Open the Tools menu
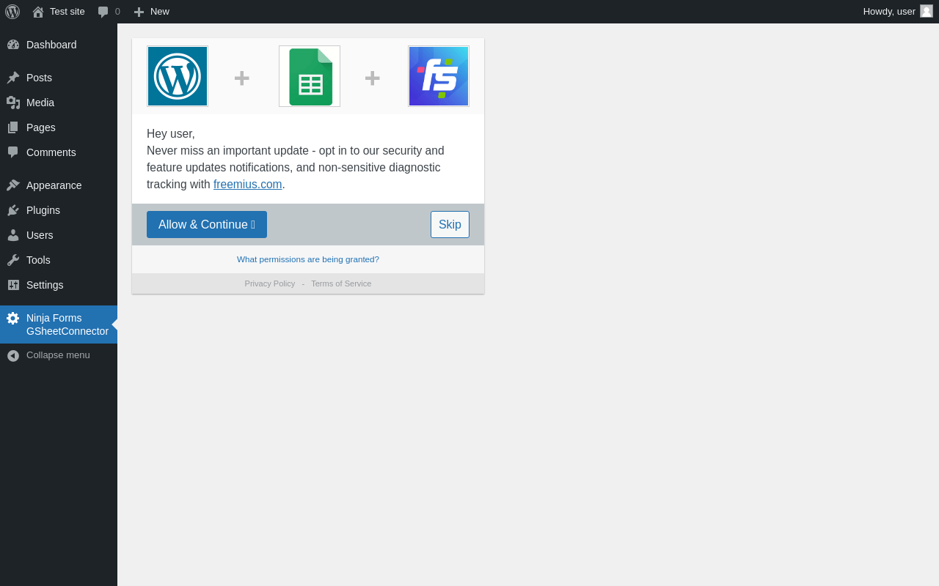939x586 pixels. [x=59, y=260]
